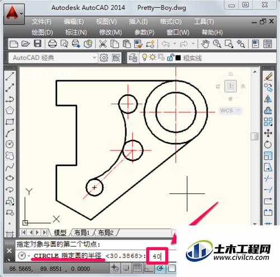Select the Arc tool
The height and width of the screenshot is (277, 280).
(10, 133)
